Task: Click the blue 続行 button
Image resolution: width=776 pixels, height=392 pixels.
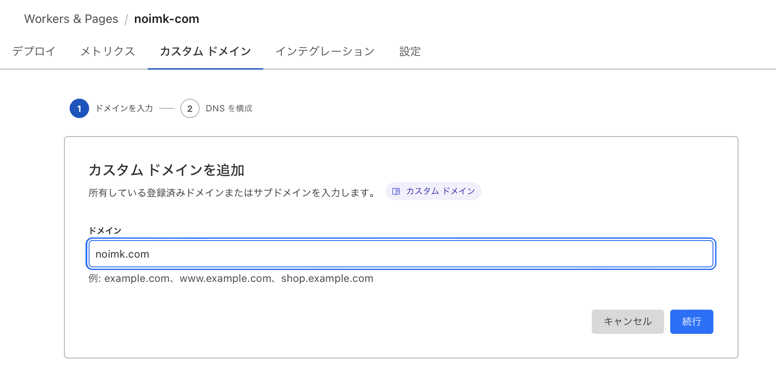Action: 691,322
